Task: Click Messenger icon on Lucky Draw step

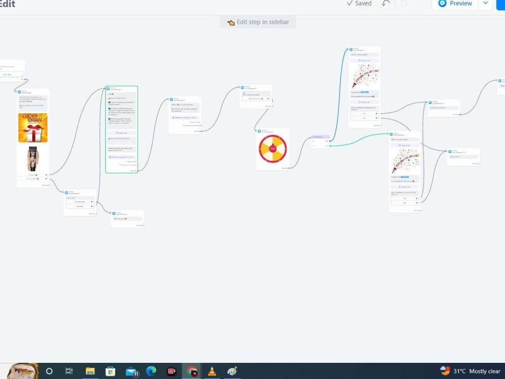Action: click(19, 92)
